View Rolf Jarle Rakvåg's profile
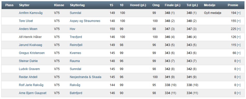 31,85
